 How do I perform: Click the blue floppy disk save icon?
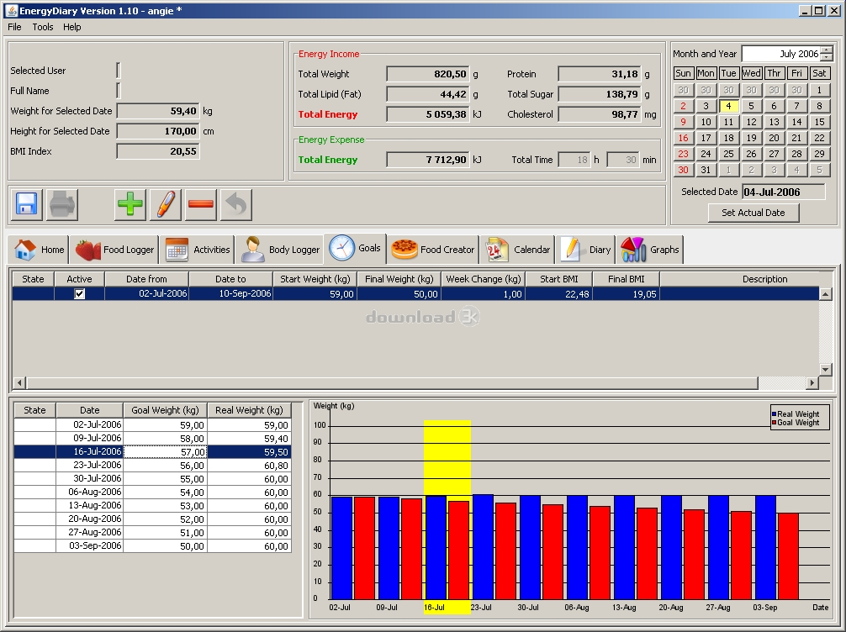tap(26, 203)
